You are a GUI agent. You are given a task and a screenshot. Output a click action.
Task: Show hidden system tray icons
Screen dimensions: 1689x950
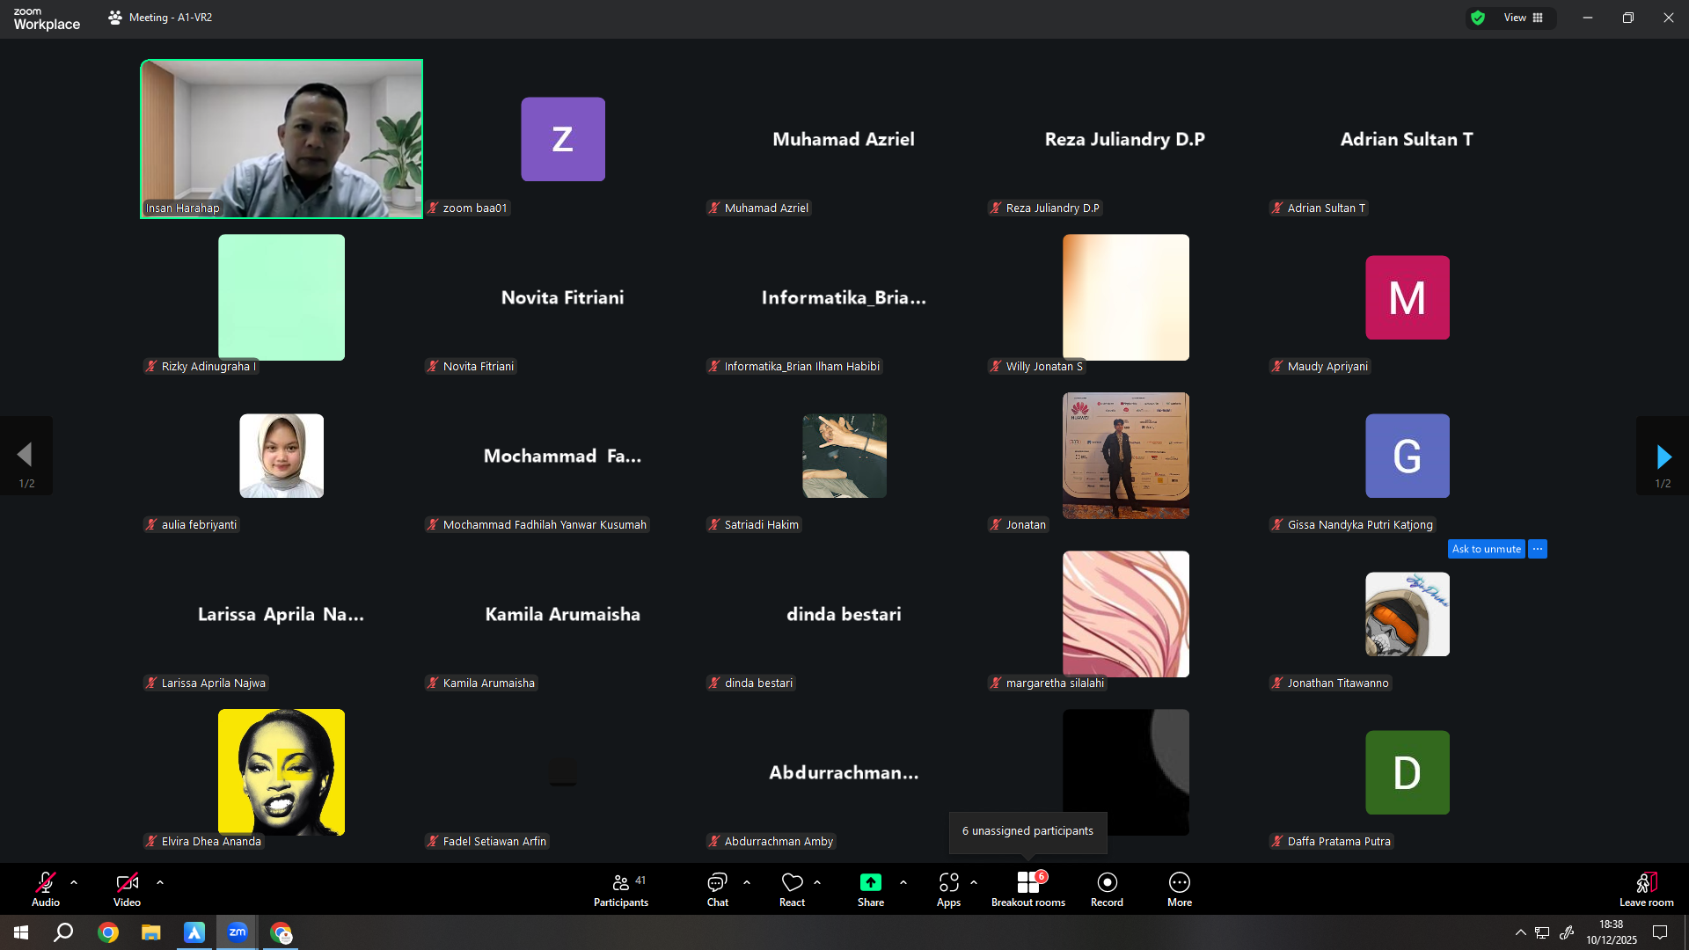coord(1520,932)
